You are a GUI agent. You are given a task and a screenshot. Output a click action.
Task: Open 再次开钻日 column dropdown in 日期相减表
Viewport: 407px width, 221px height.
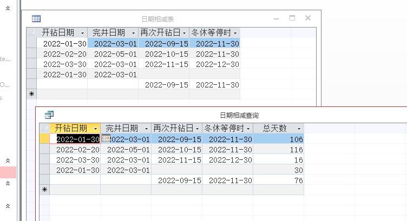tap(185, 33)
